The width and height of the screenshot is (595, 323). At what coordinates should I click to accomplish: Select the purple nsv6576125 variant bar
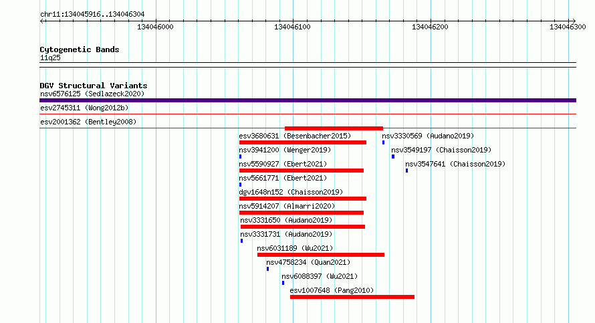click(308, 100)
